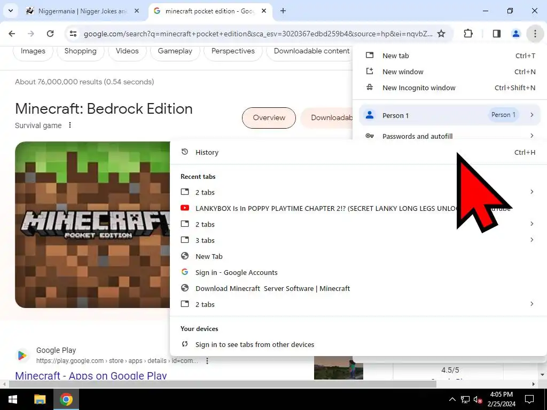Image resolution: width=547 pixels, height=410 pixels.
Task: View site information icon in address bar
Action: 73,34
